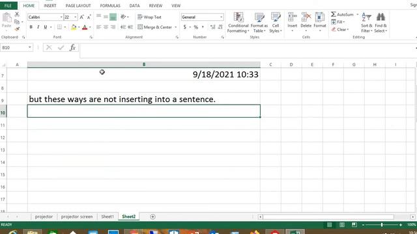Image resolution: width=417 pixels, height=234 pixels.
Task: Click in the formula bar
Action: [248, 51]
